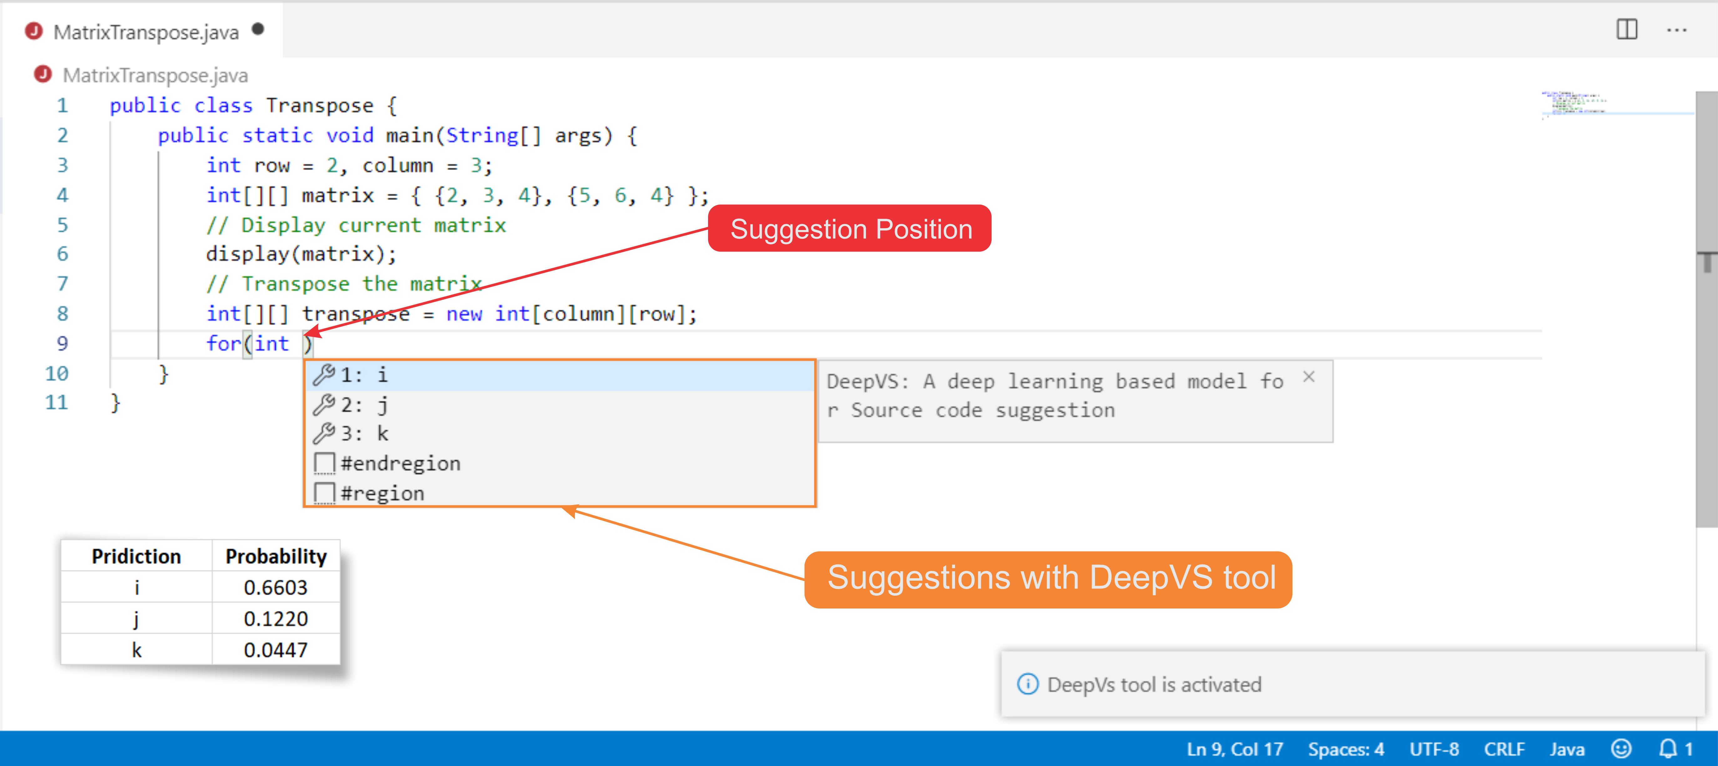Click wrench icon beside suggestion 2: j
This screenshot has height=766, width=1718.
[x=324, y=405]
